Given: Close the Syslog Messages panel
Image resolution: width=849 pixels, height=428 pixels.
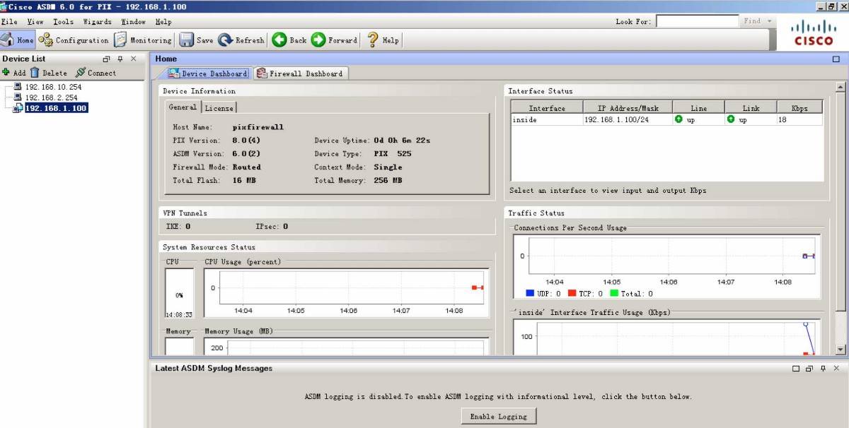Looking at the screenshot, I should (836, 369).
